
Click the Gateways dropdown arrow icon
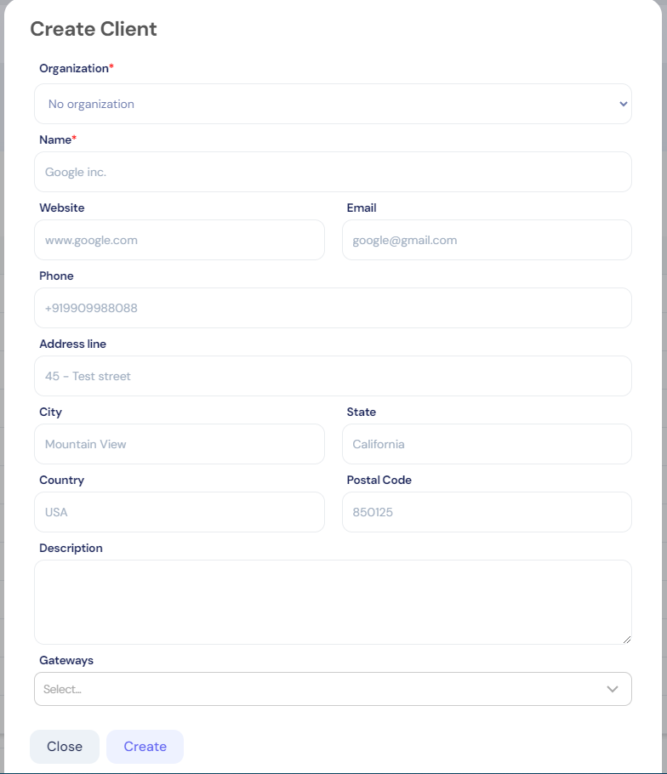click(x=613, y=689)
